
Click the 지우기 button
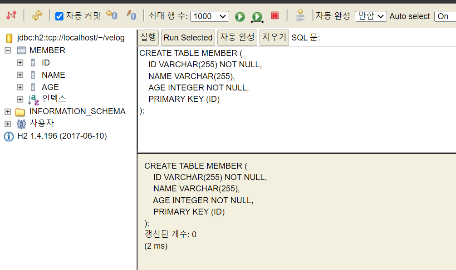tap(274, 37)
